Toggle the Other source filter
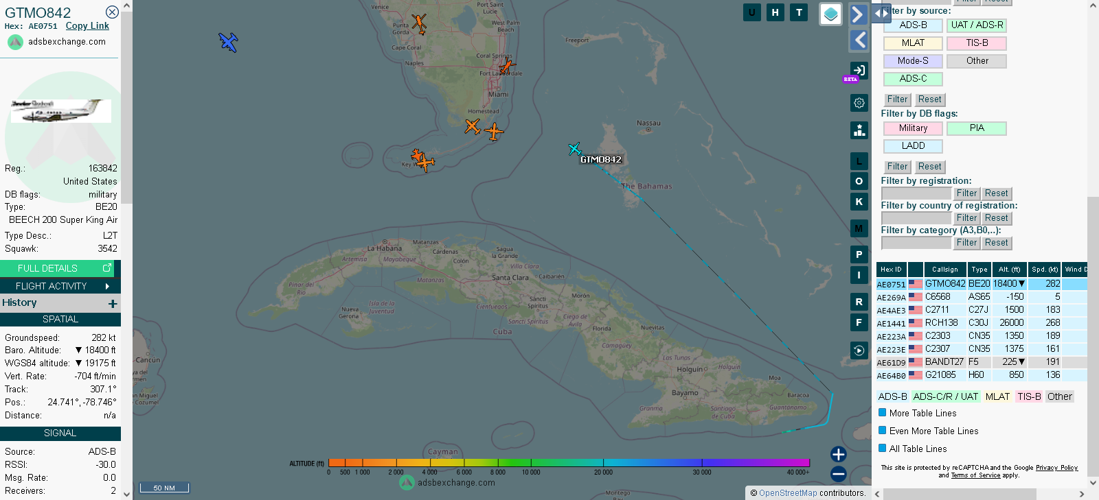Screen dimensions: 1099x500 [x=977, y=61]
